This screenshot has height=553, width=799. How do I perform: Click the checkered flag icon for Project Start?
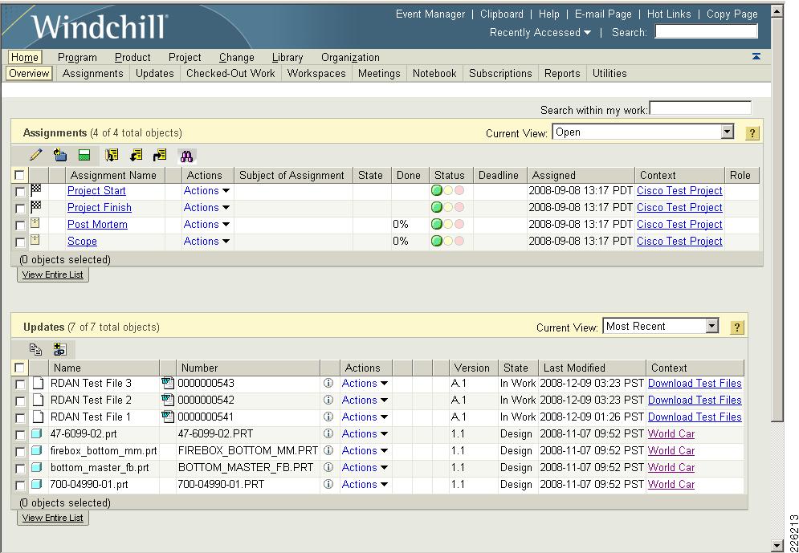pos(36,190)
